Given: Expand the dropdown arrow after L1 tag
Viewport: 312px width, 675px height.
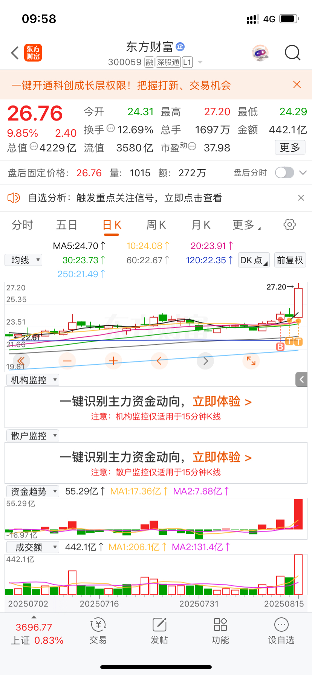Looking at the screenshot, I should tap(200, 62).
